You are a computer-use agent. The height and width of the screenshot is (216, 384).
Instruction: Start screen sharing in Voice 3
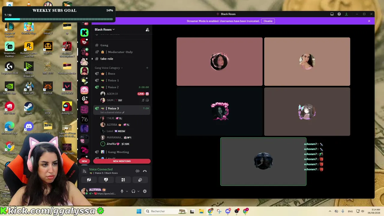pyautogui.click(x=106, y=180)
